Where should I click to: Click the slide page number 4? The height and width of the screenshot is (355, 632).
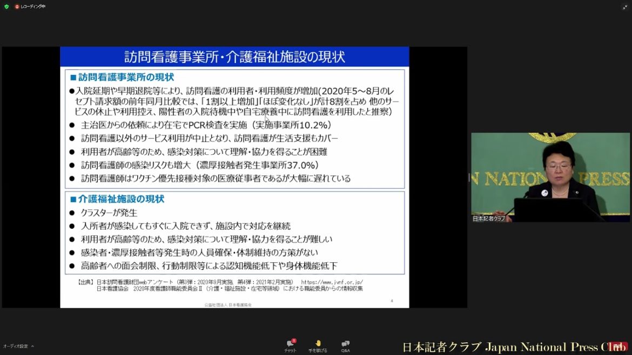click(x=392, y=301)
